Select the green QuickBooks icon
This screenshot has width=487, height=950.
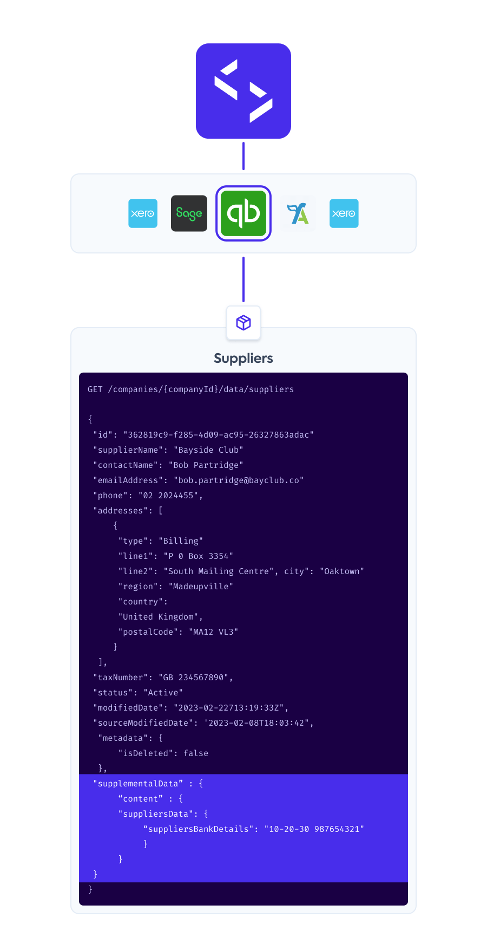(x=243, y=213)
